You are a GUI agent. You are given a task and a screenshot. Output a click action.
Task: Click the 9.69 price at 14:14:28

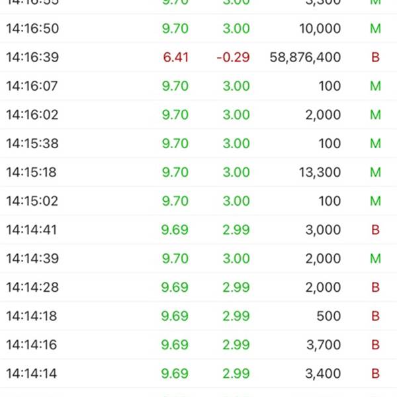175,287
